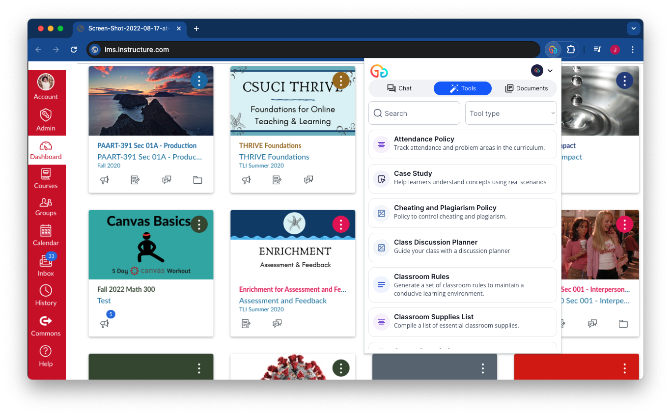671x416 pixels.
Task: Open the Classroom Supplies List tool
Action: (x=463, y=322)
